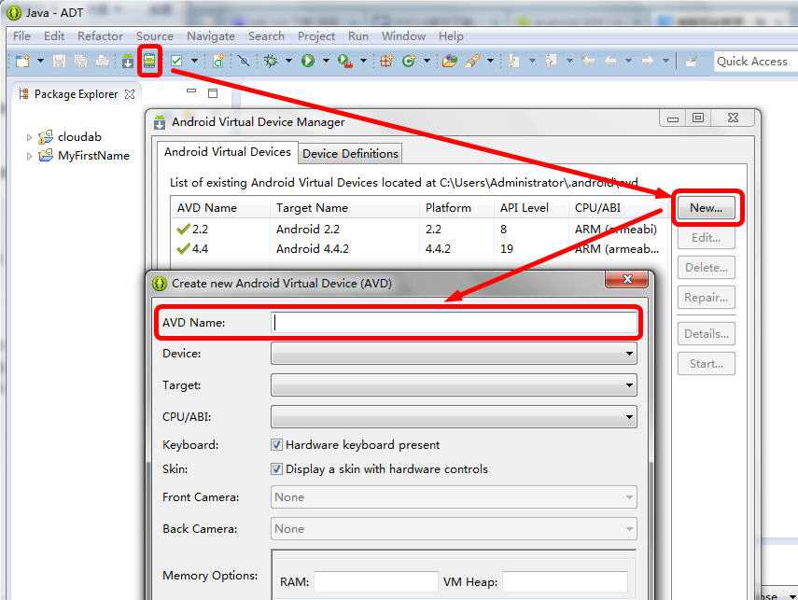The height and width of the screenshot is (600, 798).
Task: Open the File menu
Action: click(21, 36)
